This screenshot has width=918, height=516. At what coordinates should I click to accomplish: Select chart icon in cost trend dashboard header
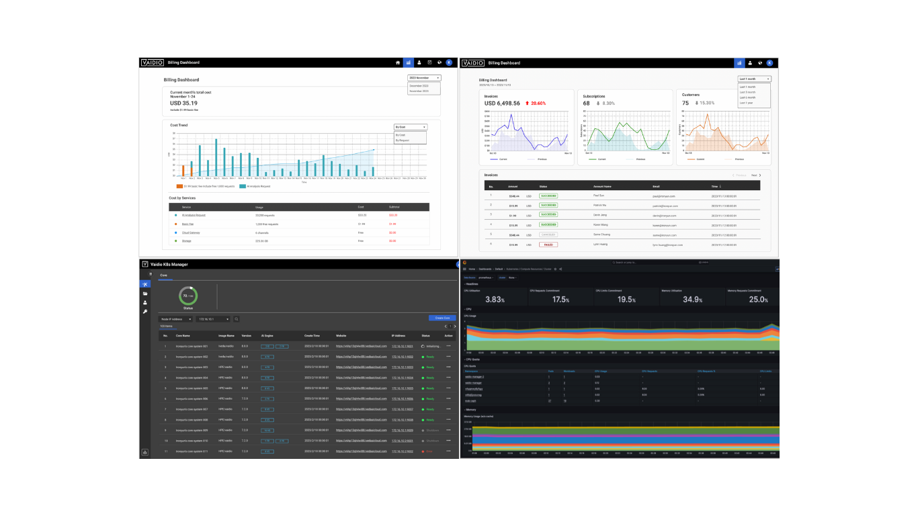408,62
